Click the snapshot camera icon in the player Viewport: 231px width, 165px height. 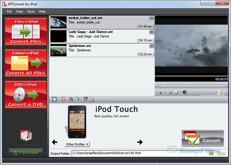(184, 92)
